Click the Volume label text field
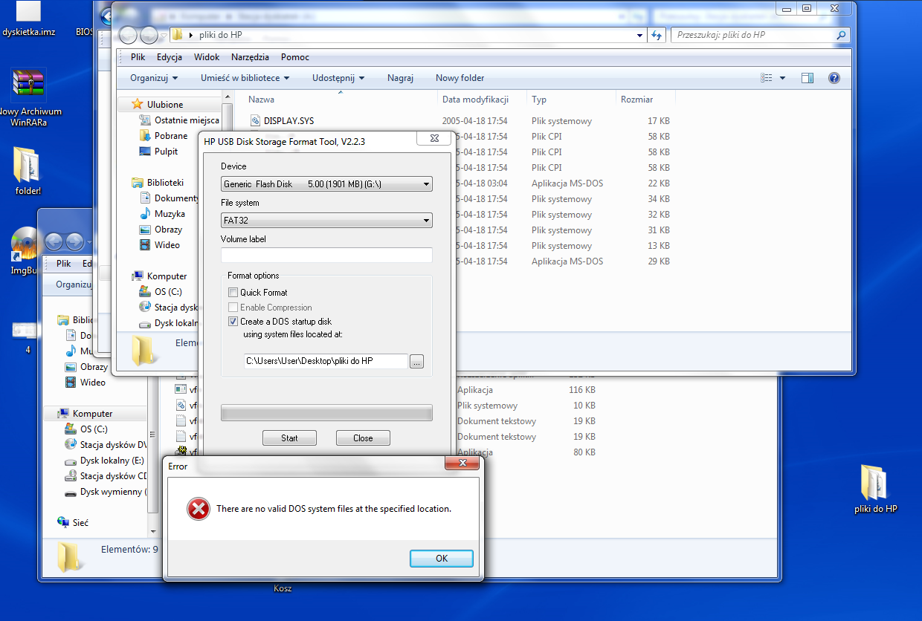The height and width of the screenshot is (621, 922). click(x=326, y=255)
